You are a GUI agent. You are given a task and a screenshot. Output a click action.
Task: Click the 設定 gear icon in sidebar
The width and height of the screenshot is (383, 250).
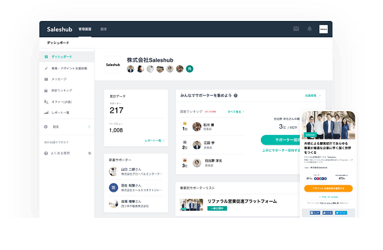[46, 127]
